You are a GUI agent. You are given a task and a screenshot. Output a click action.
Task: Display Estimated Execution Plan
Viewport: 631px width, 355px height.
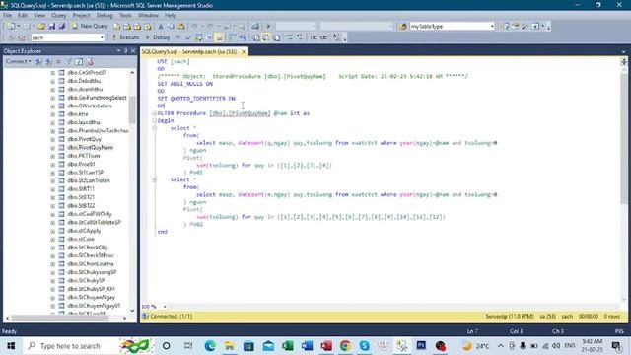pos(199,37)
